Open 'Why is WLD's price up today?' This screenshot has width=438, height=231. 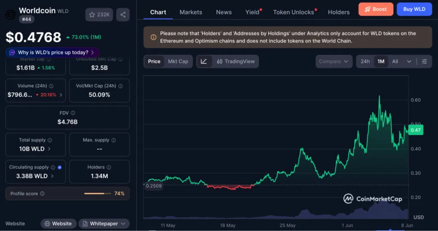click(x=52, y=52)
